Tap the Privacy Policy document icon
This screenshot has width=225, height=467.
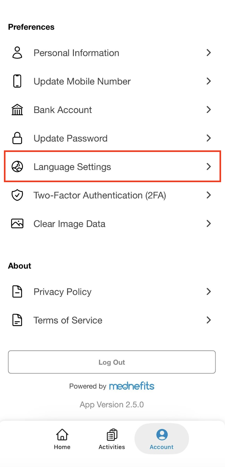point(17,292)
